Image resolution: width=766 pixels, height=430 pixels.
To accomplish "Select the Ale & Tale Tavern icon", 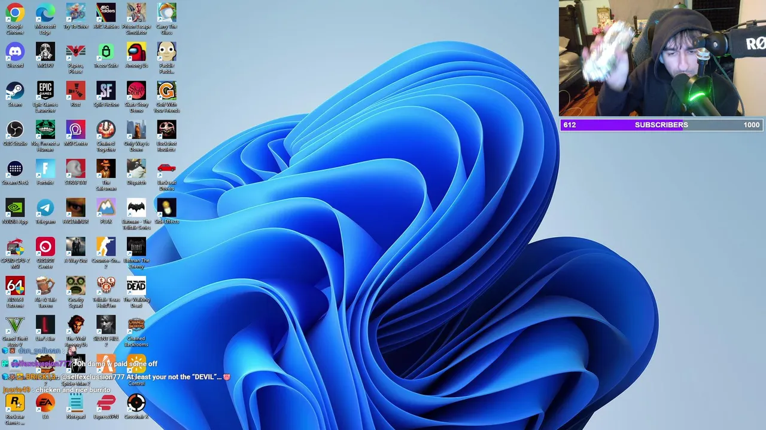I will (45, 293).
